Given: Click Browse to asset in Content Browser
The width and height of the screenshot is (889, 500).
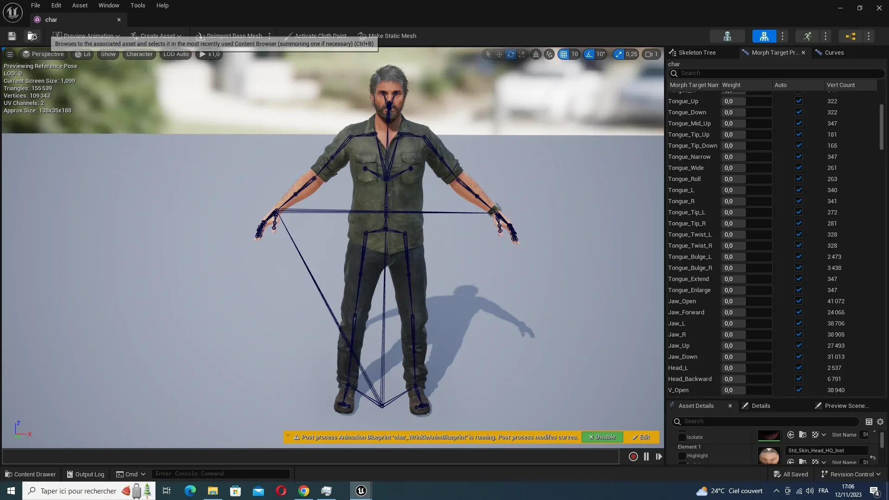Looking at the screenshot, I should tap(32, 36).
